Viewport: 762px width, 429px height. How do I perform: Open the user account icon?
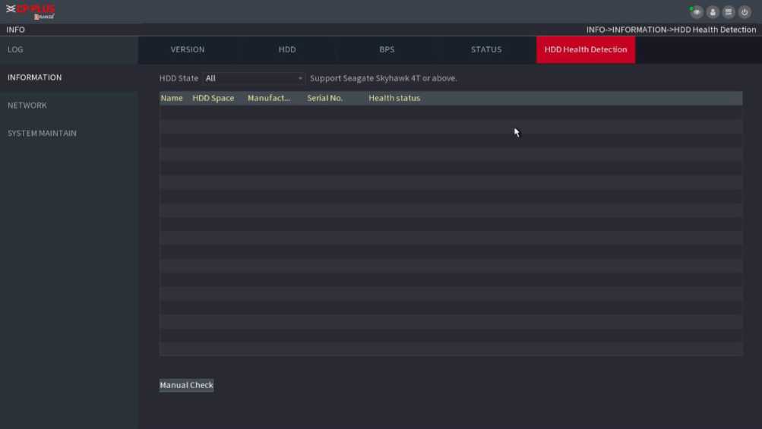[713, 12]
